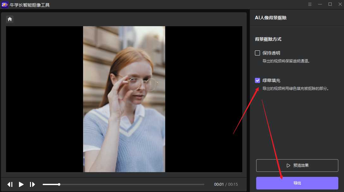The width and height of the screenshot is (344, 192).
Task: Minimize the application window
Action: pyautogui.click(x=320, y=4)
